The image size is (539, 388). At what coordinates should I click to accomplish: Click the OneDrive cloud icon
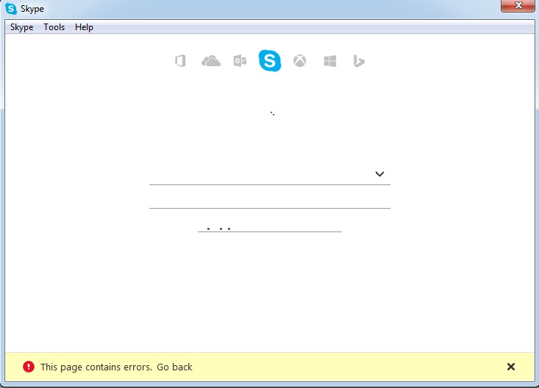tap(211, 61)
